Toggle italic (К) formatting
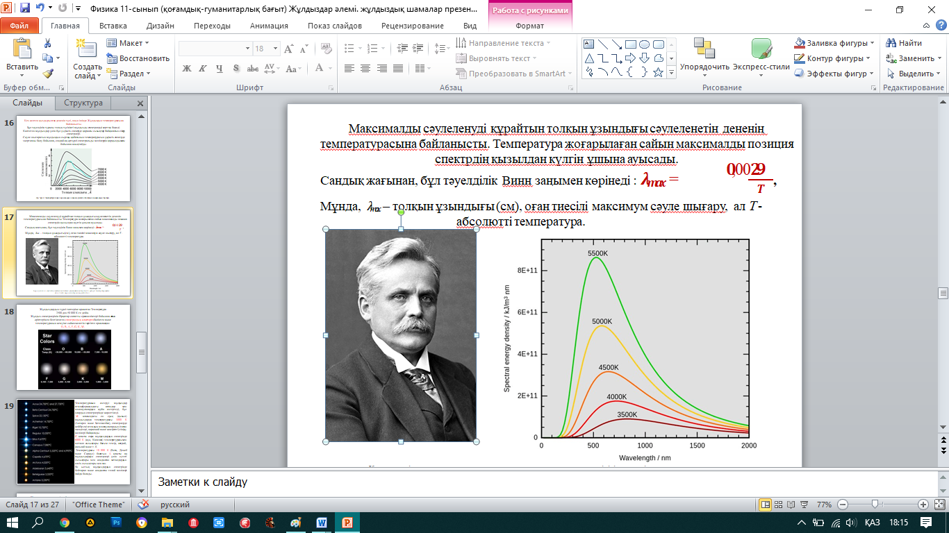 pos(204,68)
